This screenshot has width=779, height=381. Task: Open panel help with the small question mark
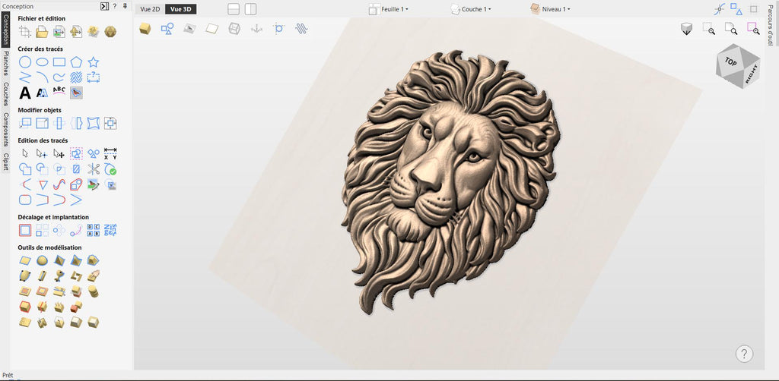[115, 6]
